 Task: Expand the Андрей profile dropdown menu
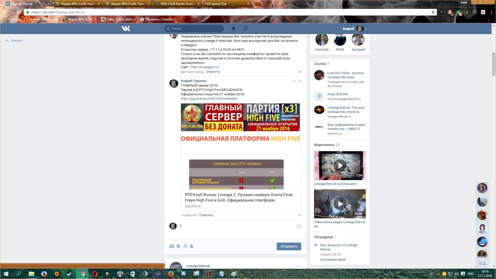point(366,29)
